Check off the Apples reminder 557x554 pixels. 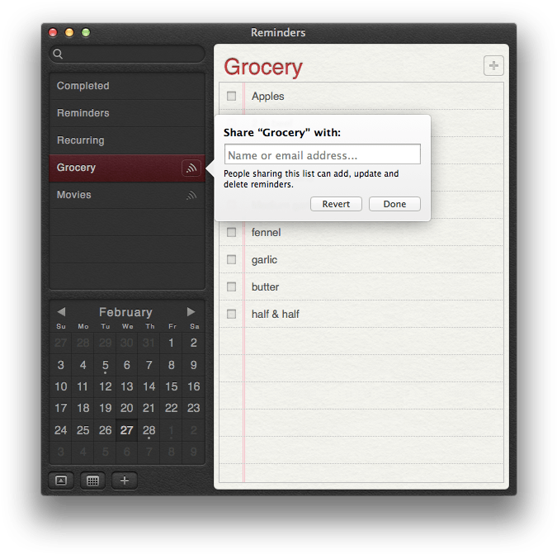pos(231,96)
